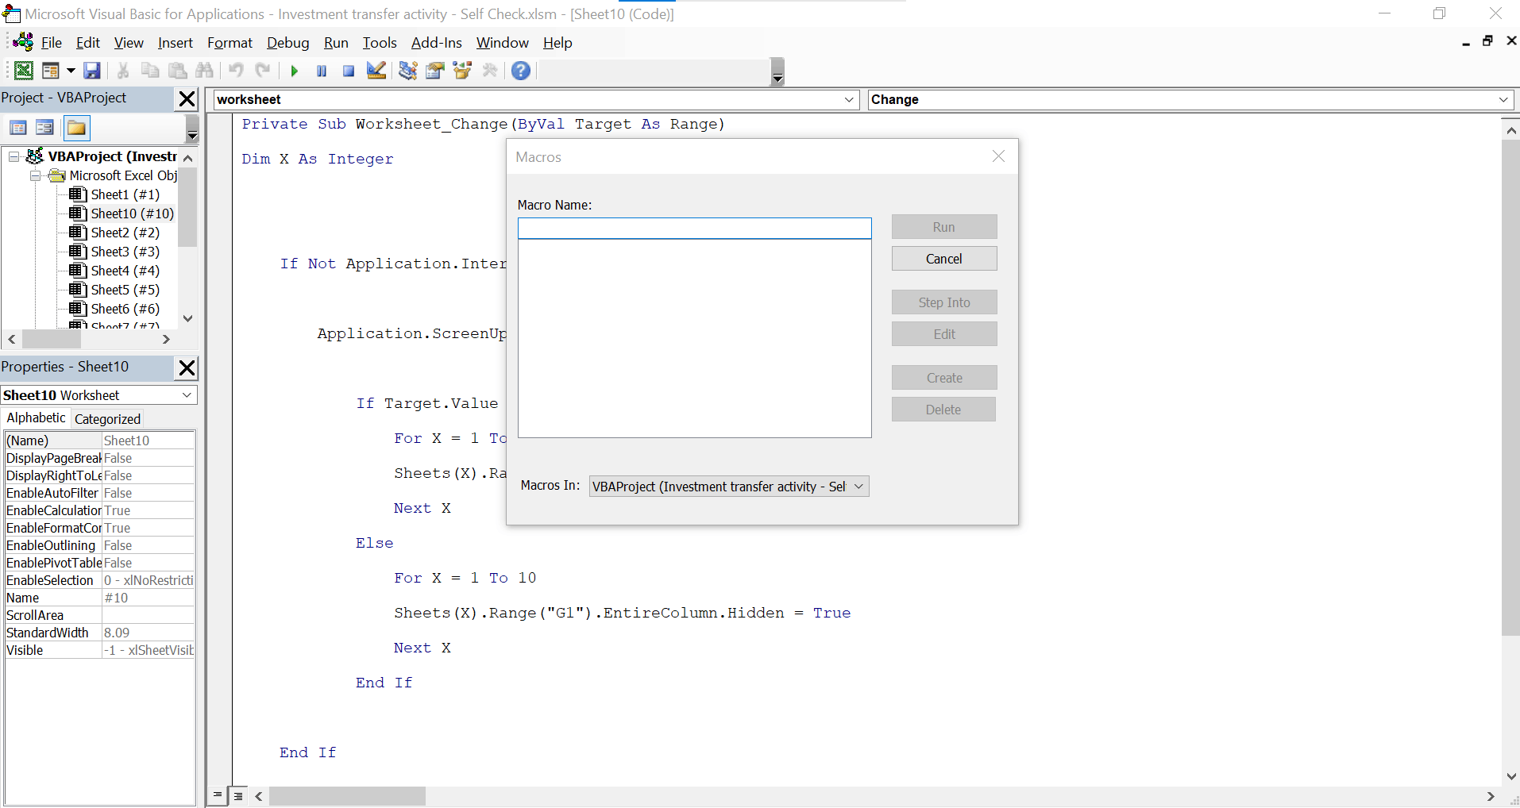Open the Project Explorer toolbar icon
This screenshot has width=1520, height=808.
(x=407, y=71)
